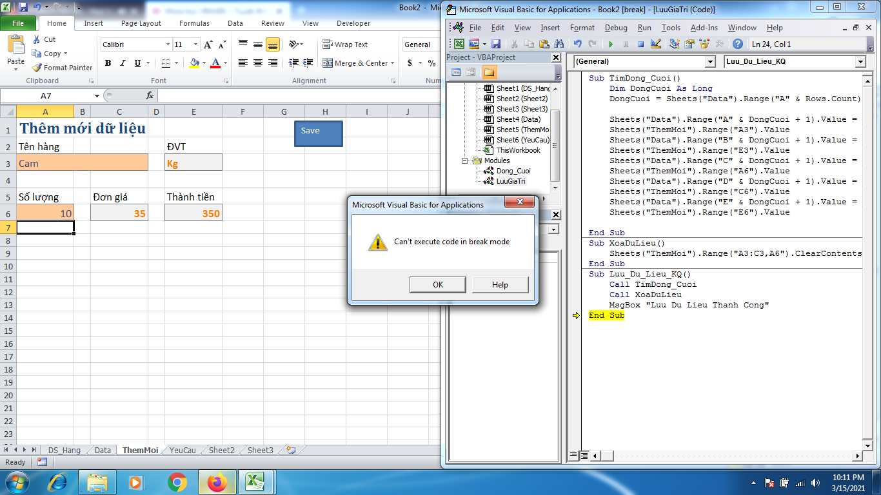Click cell A3 containing Cam
Image resolution: width=881 pixels, height=495 pixels.
[x=83, y=163]
